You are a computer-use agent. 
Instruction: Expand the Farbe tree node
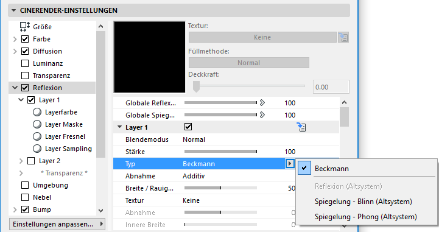click(x=15, y=39)
